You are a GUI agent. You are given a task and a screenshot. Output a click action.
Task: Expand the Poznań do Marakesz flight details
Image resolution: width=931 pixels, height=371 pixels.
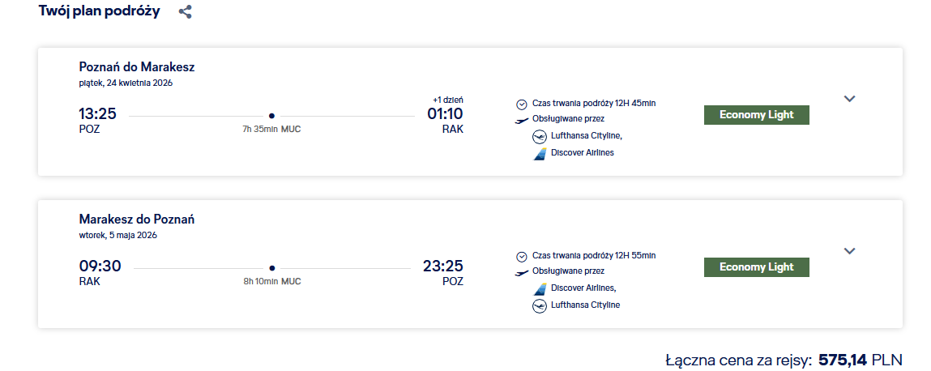(x=850, y=99)
